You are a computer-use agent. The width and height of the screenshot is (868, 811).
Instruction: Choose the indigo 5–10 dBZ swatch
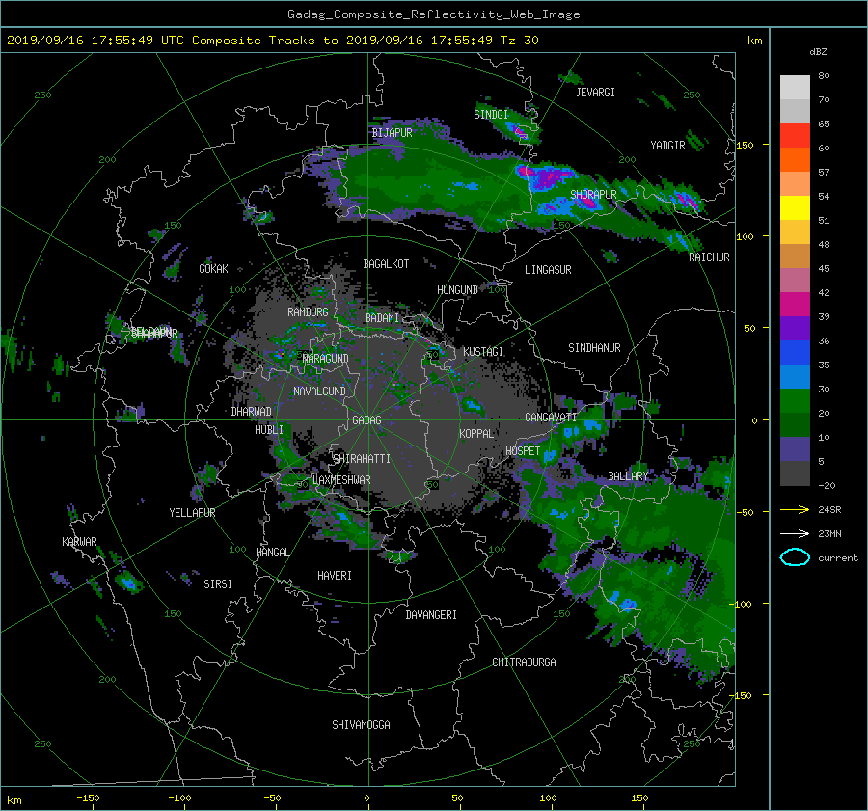pyautogui.click(x=795, y=449)
